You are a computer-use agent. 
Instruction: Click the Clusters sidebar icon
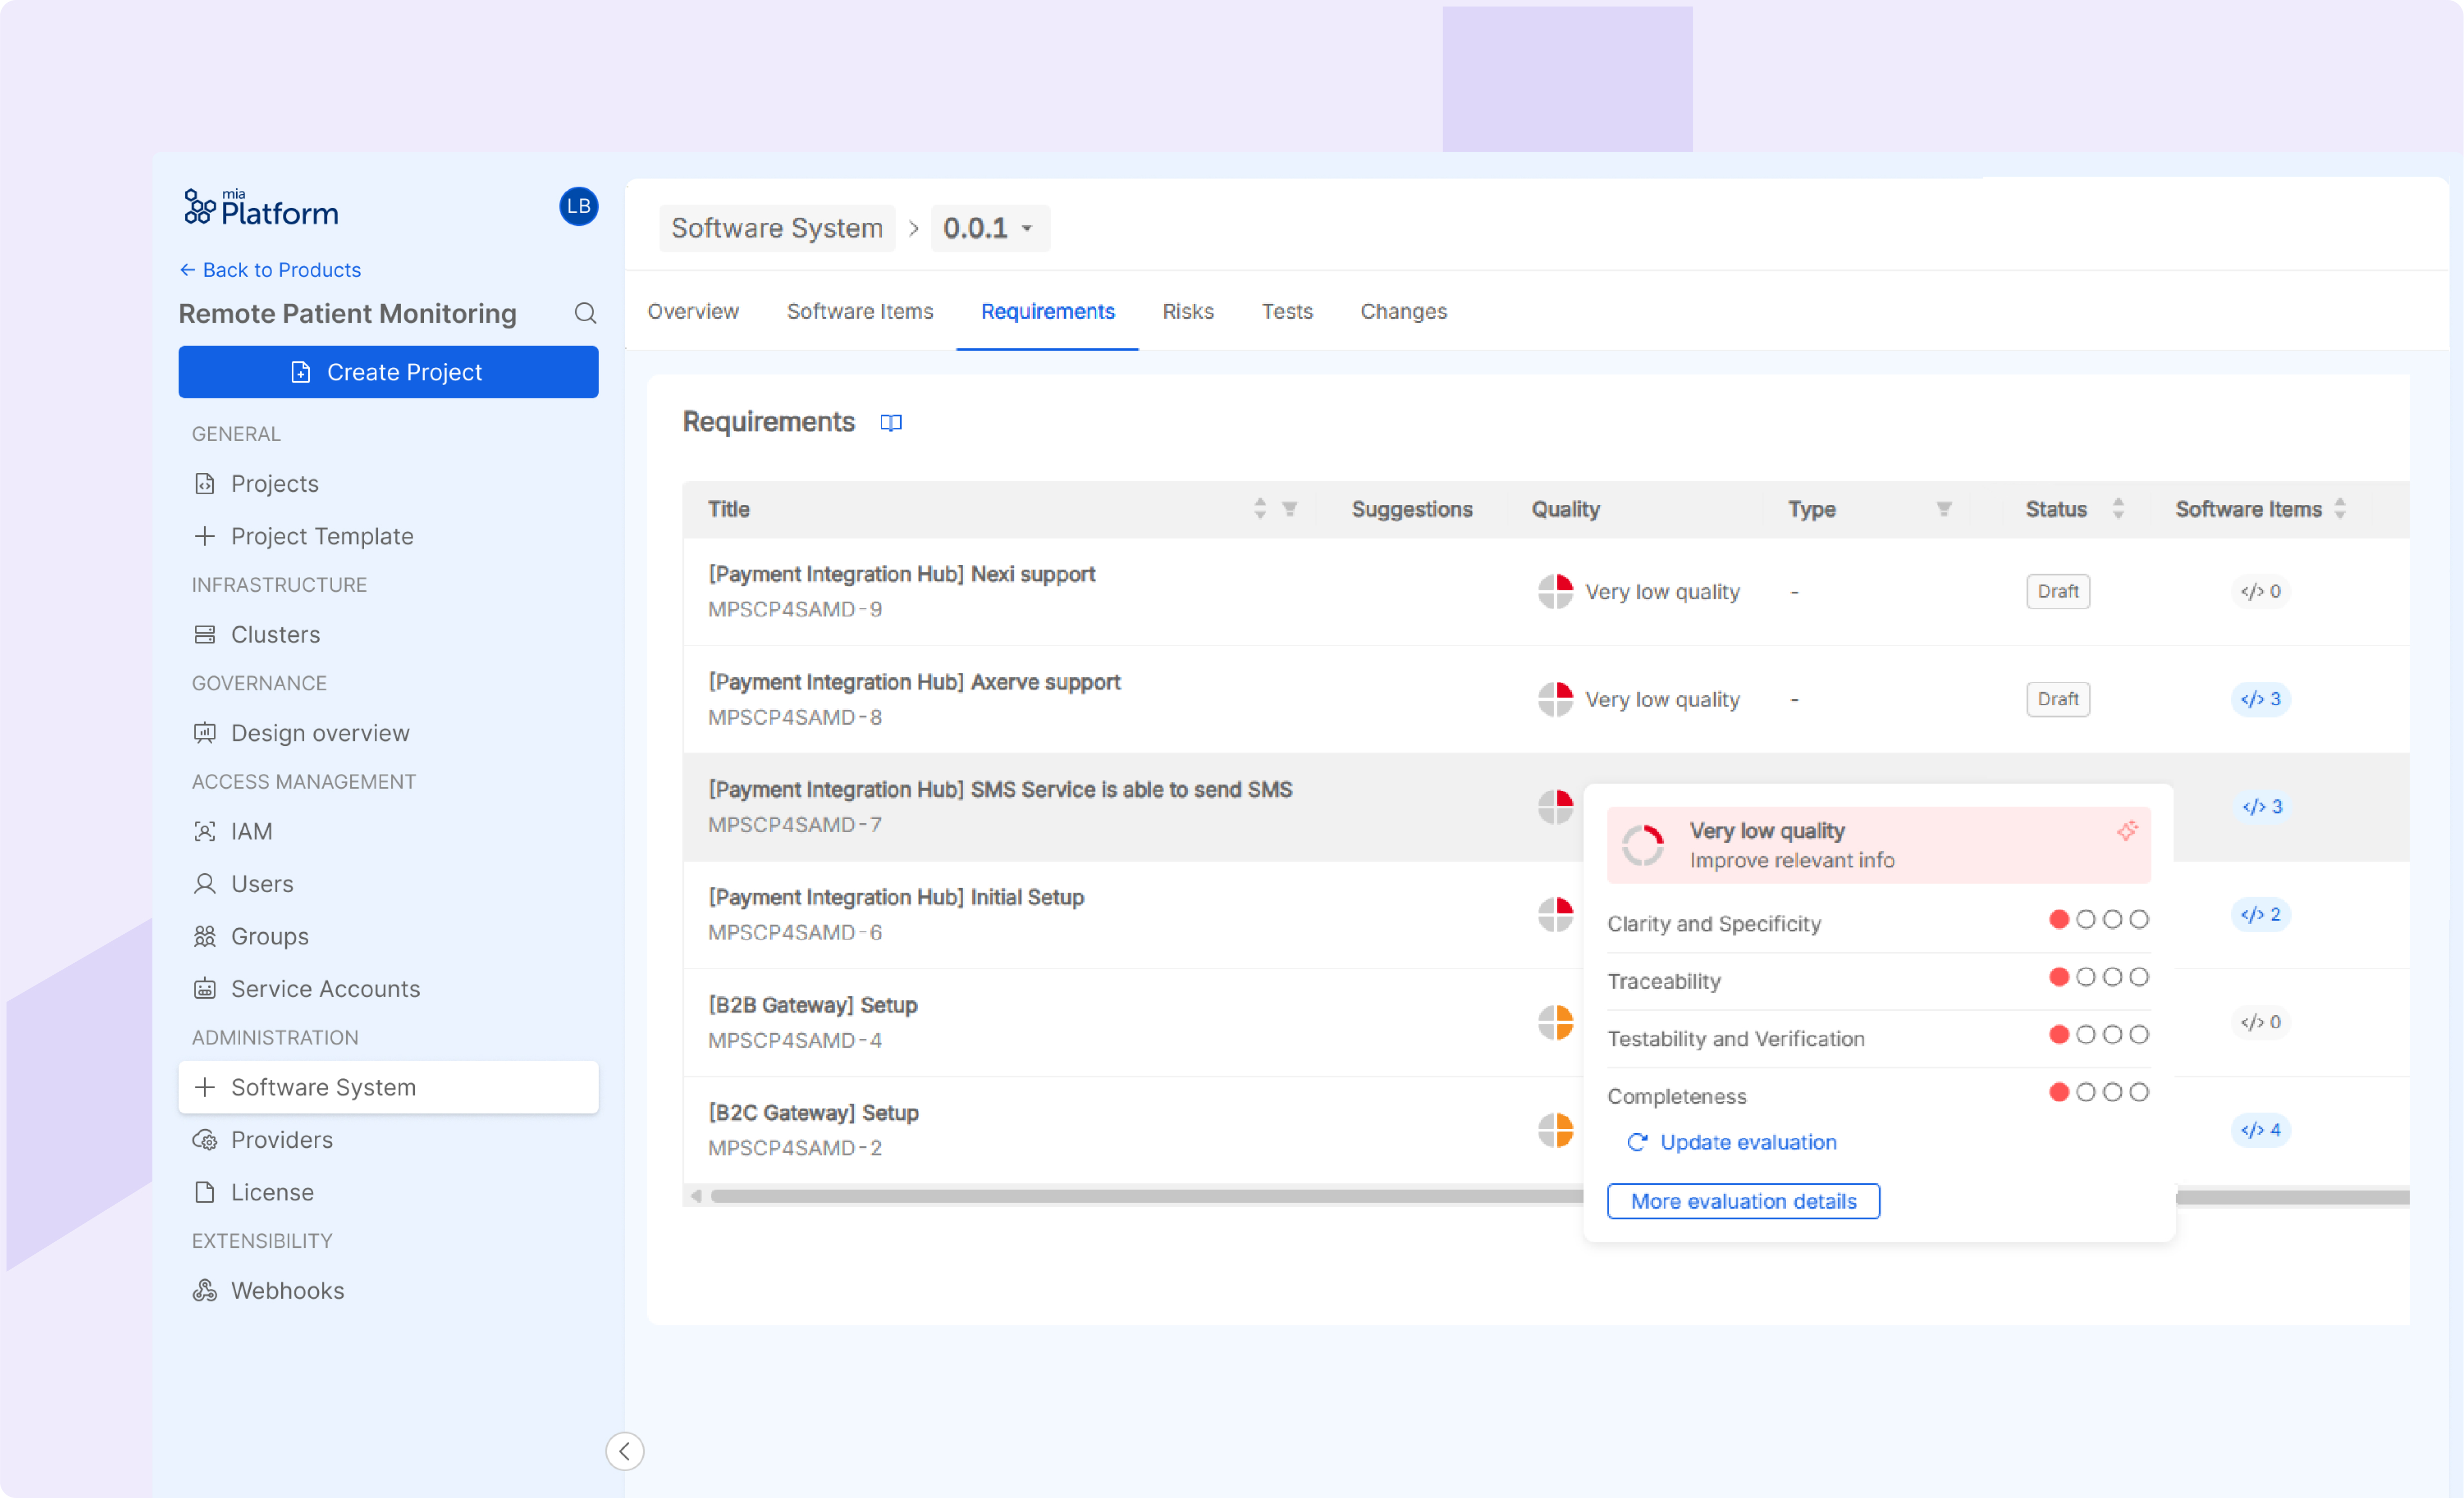pyautogui.click(x=205, y=635)
